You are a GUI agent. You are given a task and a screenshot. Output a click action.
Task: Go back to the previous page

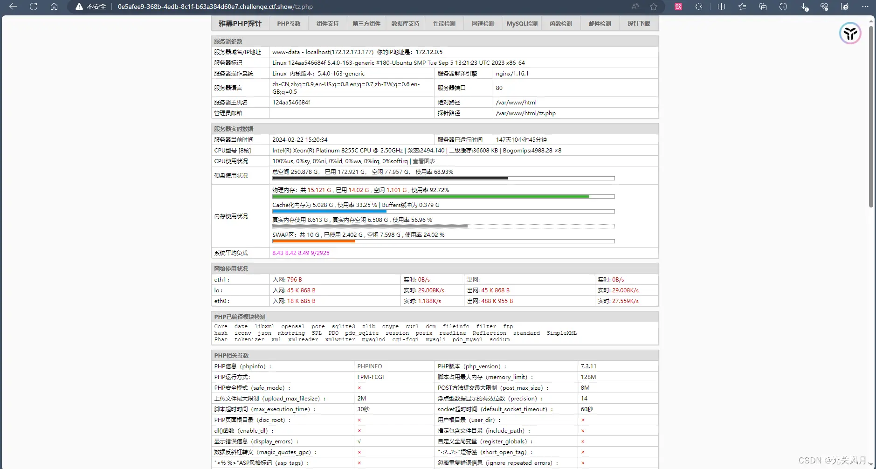pyautogui.click(x=13, y=7)
